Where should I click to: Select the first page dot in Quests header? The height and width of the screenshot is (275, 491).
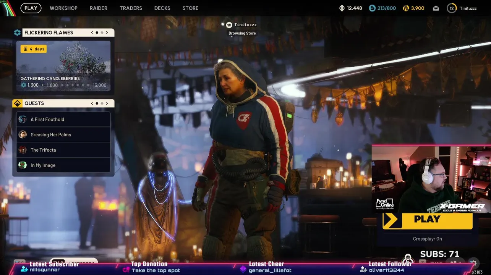(97, 103)
